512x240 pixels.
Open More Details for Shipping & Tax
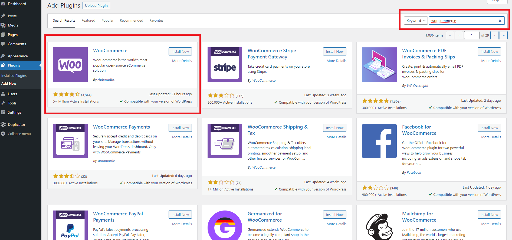click(337, 137)
